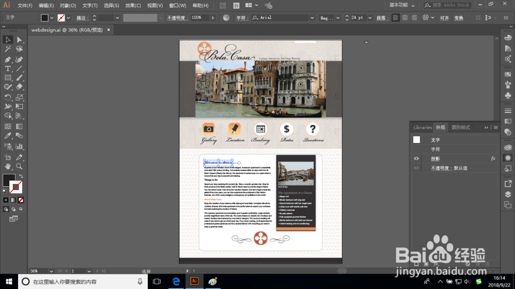Select the Hand tool
The height and width of the screenshot is (289, 515).
(8, 166)
